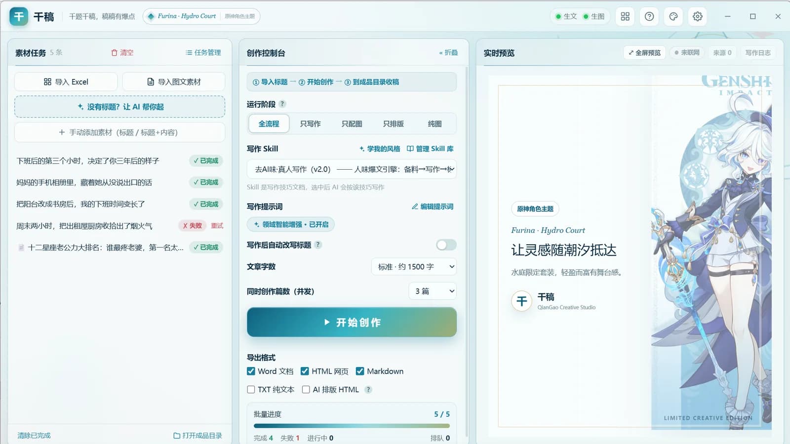Select task 妈妈的手机相册里
Screen dimensions: 790x444
pyautogui.click(x=84, y=183)
